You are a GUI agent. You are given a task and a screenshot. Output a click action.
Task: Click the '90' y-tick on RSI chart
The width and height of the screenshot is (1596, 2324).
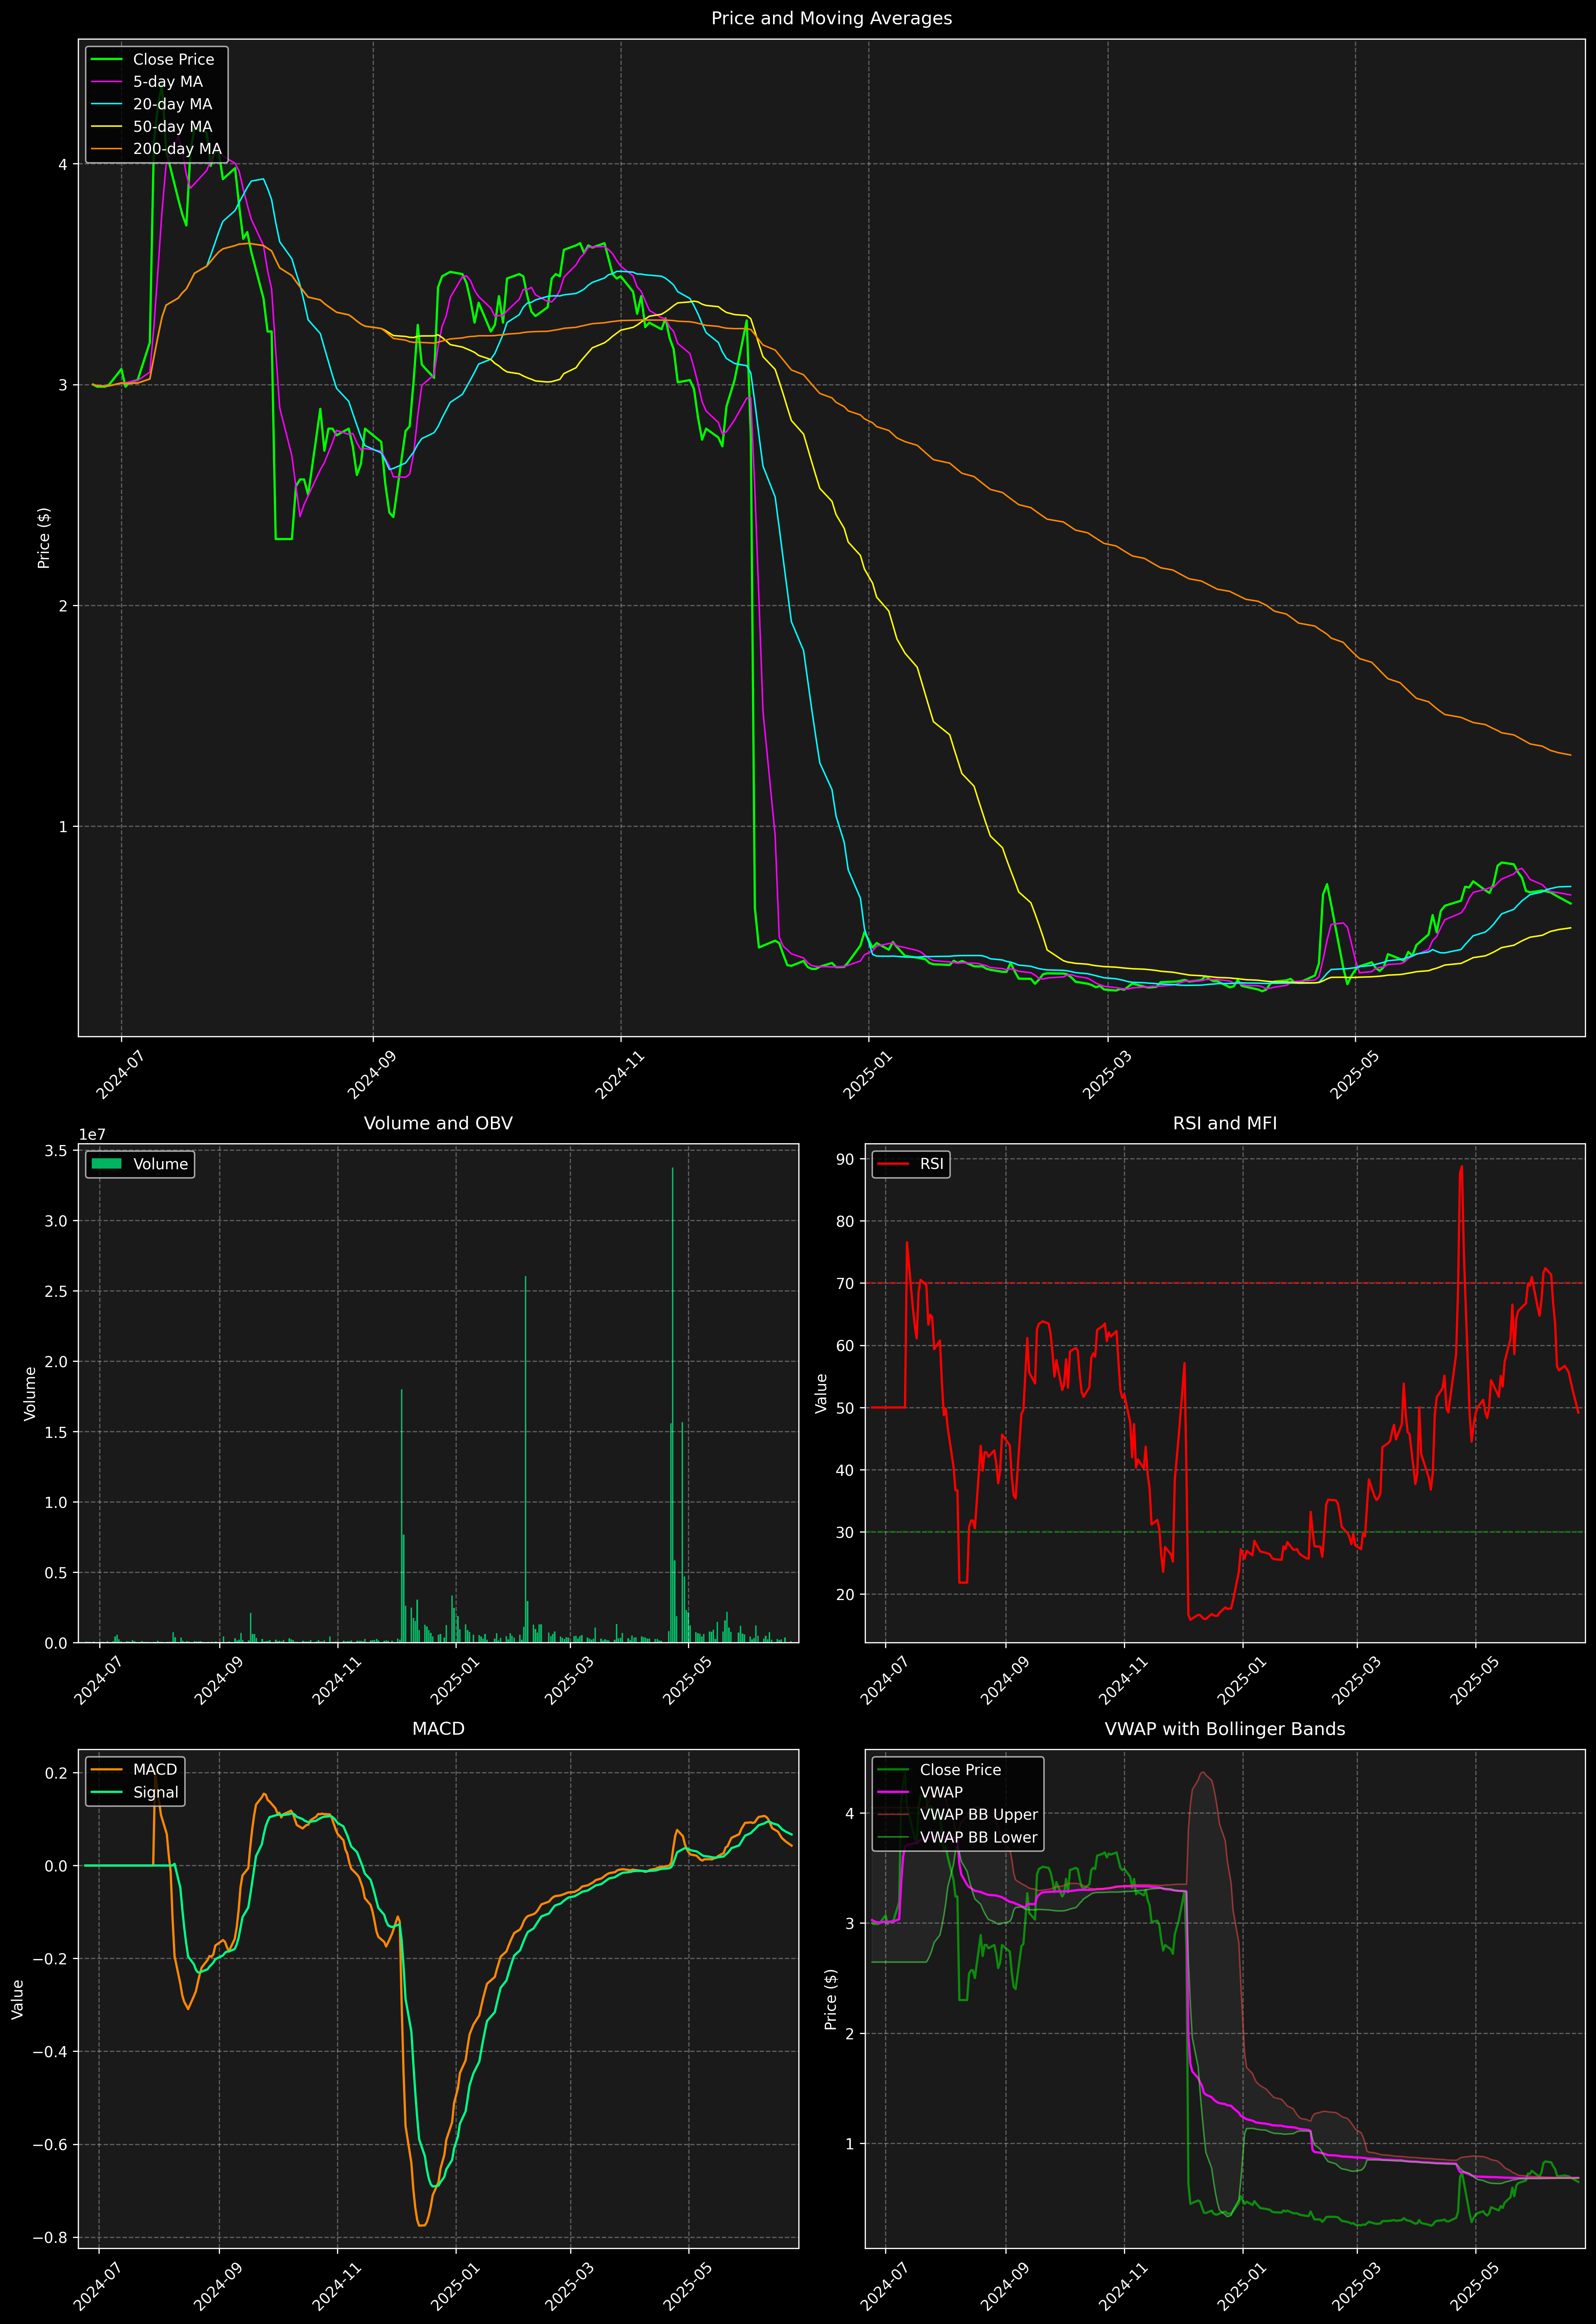(846, 1159)
